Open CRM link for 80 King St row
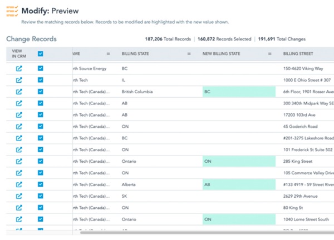 [x=19, y=208]
